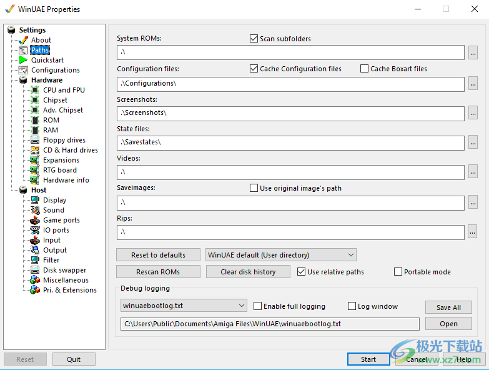Screen dimensions: 489x370
Task: Click the debug log file path field
Action: click(x=270, y=324)
